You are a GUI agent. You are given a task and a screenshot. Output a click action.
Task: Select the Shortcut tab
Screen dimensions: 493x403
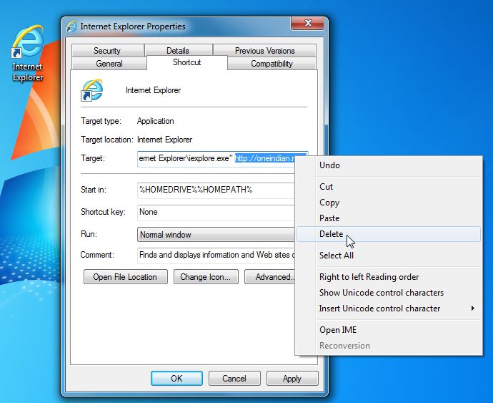[186, 62]
